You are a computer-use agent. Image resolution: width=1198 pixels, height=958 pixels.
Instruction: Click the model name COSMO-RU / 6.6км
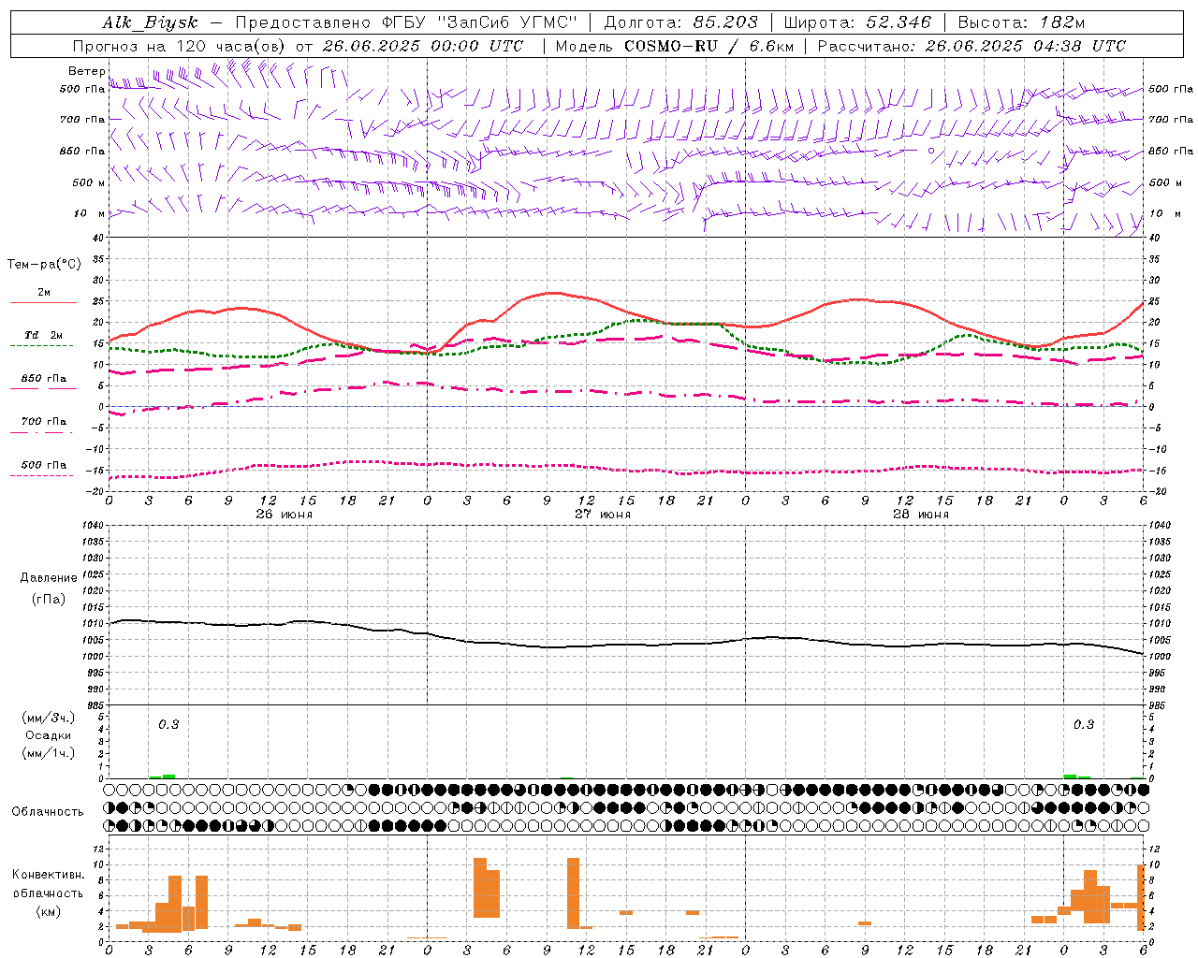tap(709, 46)
